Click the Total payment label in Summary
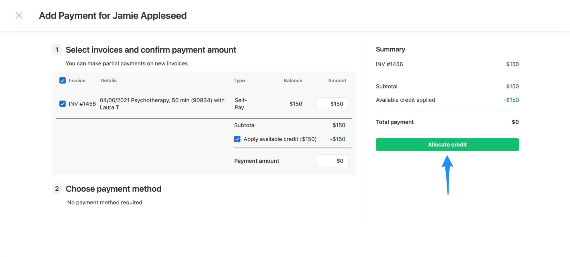The image size is (570, 257). tap(395, 122)
